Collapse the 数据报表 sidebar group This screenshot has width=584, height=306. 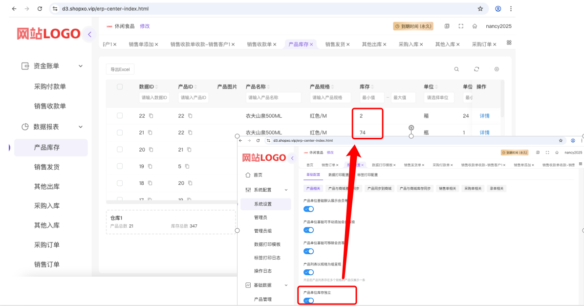pyautogui.click(x=81, y=127)
